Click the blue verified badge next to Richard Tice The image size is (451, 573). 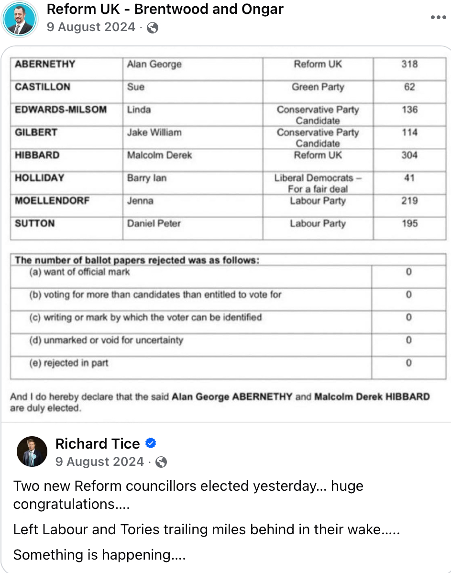(151, 443)
